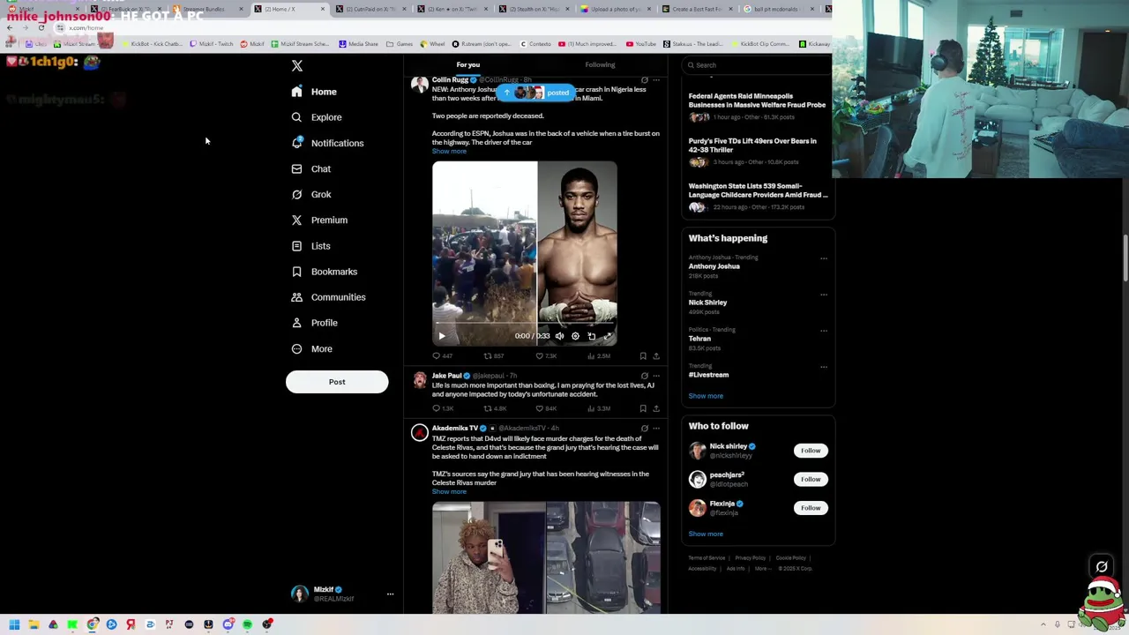Open Bookmarks in the sidebar
The image size is (1129, 635).
tap(325, 272)
